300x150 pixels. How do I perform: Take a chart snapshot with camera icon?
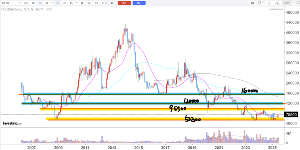(252, 3)
